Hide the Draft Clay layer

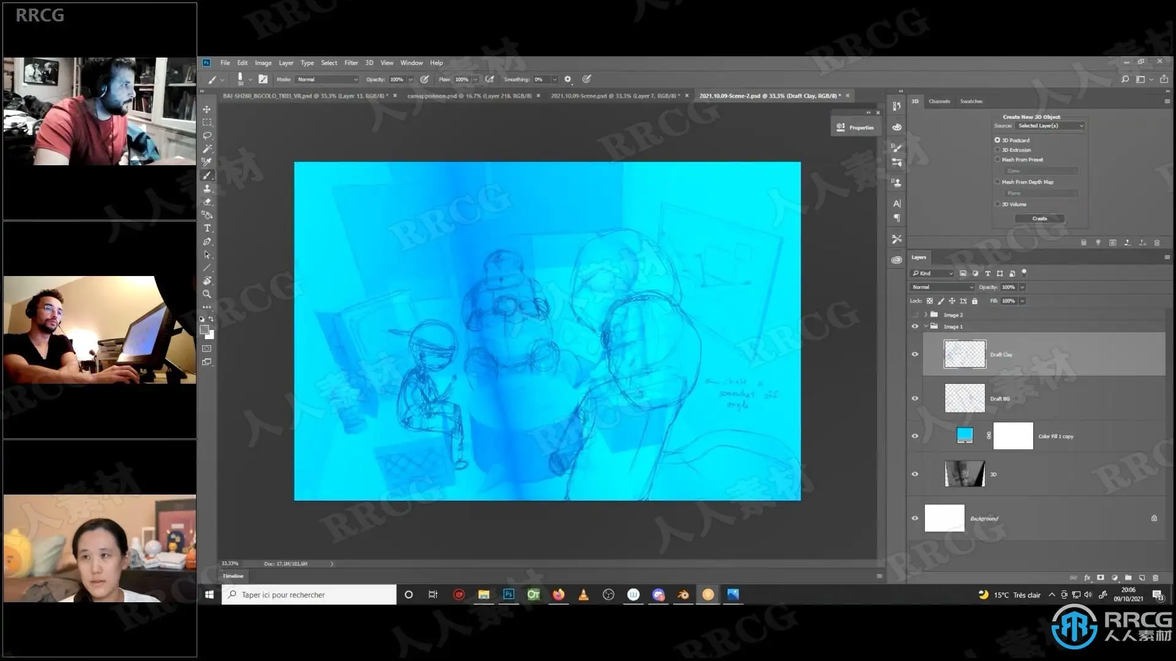click(x=915, y=354)
